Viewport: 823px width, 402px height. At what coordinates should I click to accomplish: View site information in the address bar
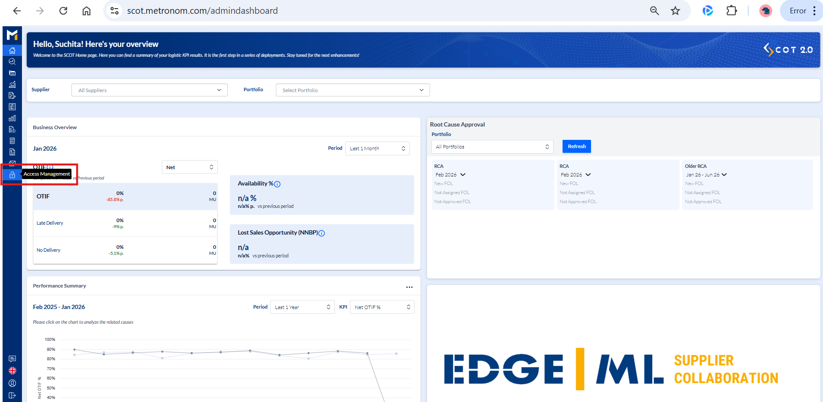[x=114, y=11]
